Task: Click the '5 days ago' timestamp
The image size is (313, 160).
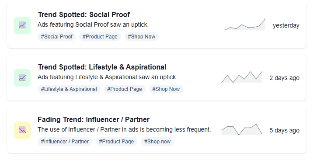Action: (x=285, y=130)
